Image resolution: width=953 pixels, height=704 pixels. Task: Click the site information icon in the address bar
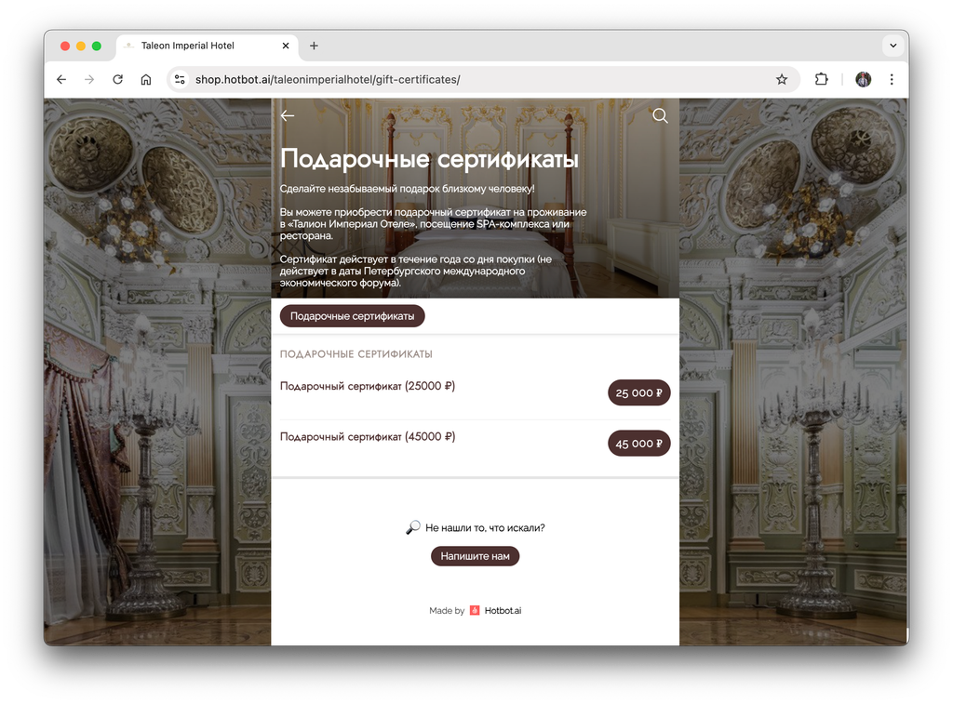pyautogui.click(x=180, y=80)
